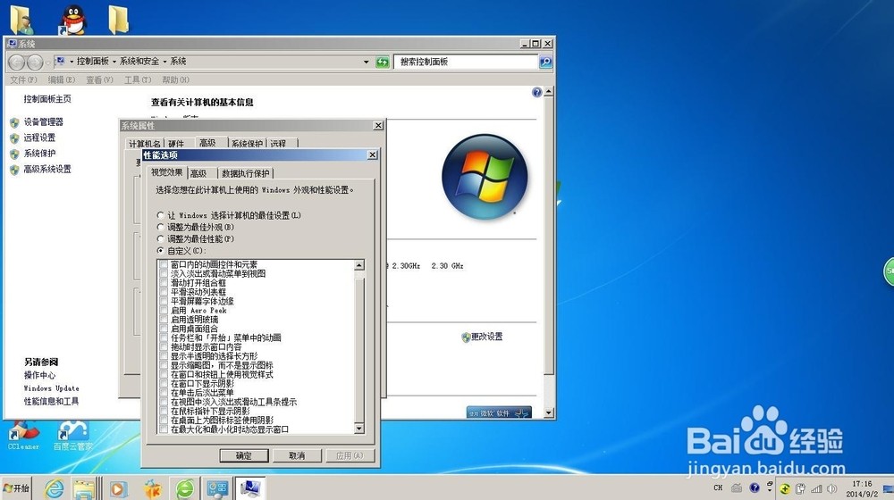The height and width of the screenshot is (500, 894).
Task: Expand the arrow before 系统 breadcrumb
Action: click(165, 62)
